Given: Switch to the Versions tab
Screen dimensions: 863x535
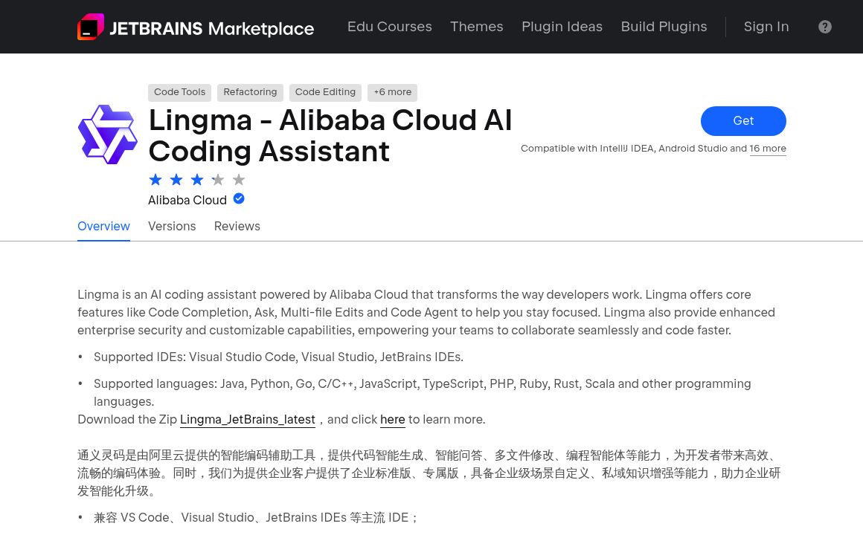Looking at the screenshot, I should (172, 226).
